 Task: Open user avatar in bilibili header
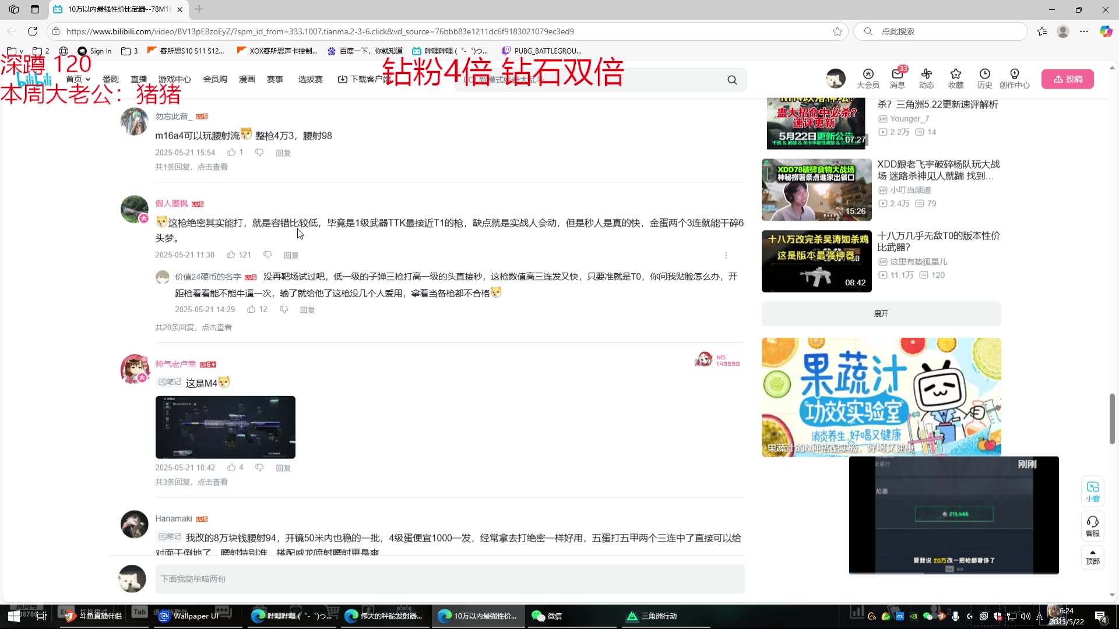[x=836, y=79]
